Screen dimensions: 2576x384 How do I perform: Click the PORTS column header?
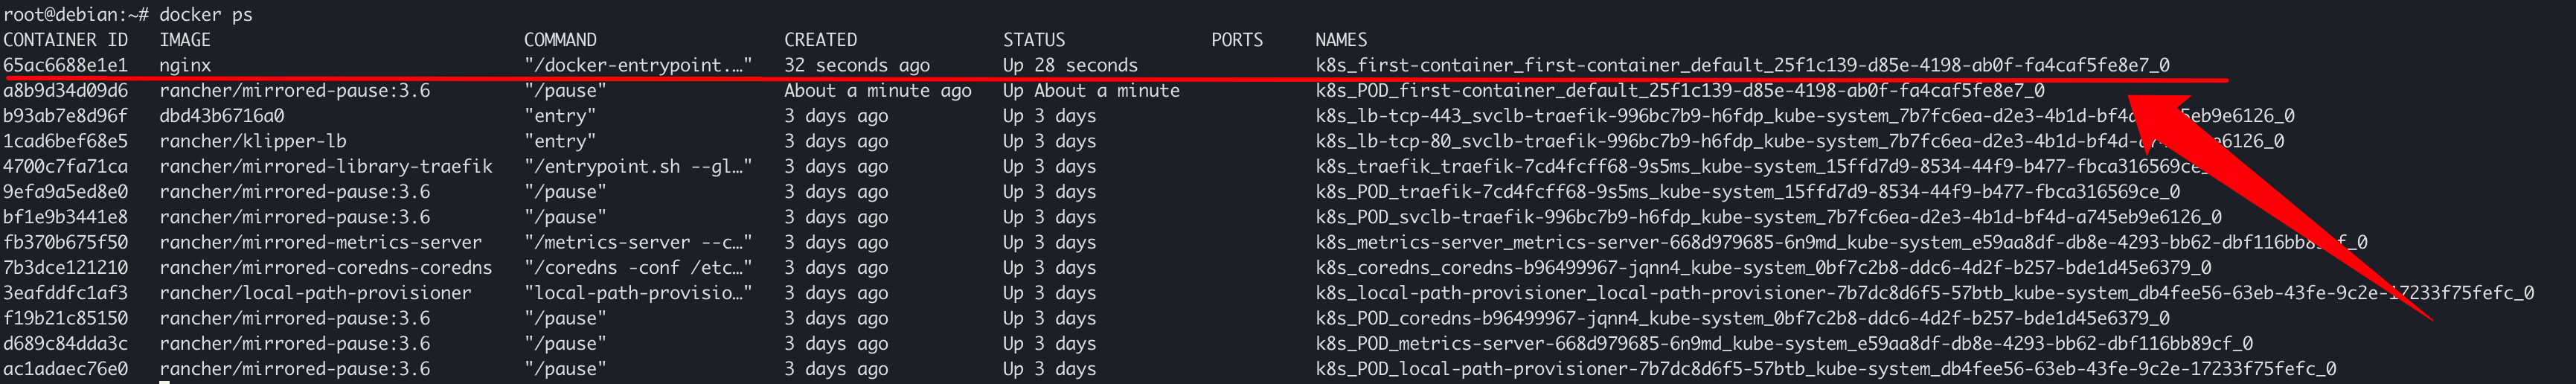[1237, 40]
